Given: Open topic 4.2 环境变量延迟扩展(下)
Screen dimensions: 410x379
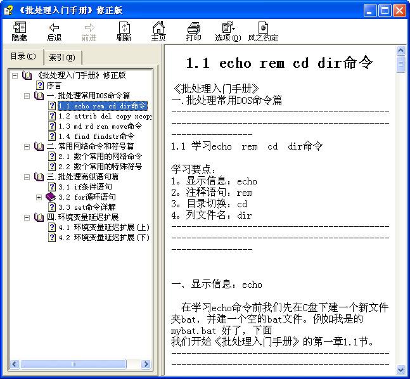Looking at the screenshot, I should click(x=104, y=238).
